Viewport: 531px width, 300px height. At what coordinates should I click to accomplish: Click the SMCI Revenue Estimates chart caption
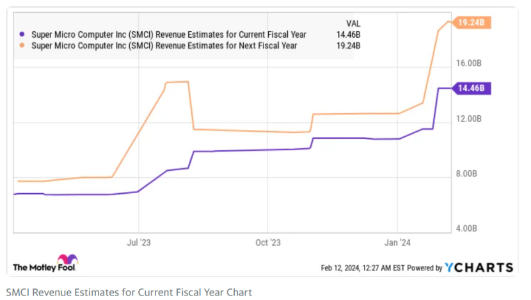[129, 292]
